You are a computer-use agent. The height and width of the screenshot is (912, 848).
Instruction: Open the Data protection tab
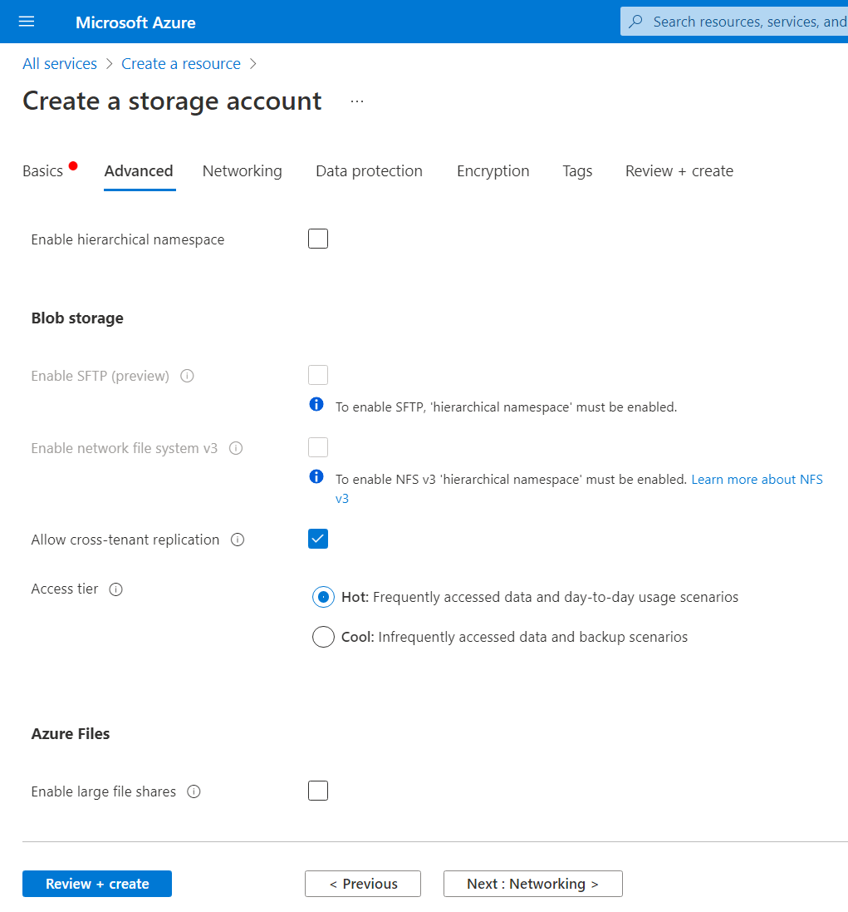tap(369, 171)
